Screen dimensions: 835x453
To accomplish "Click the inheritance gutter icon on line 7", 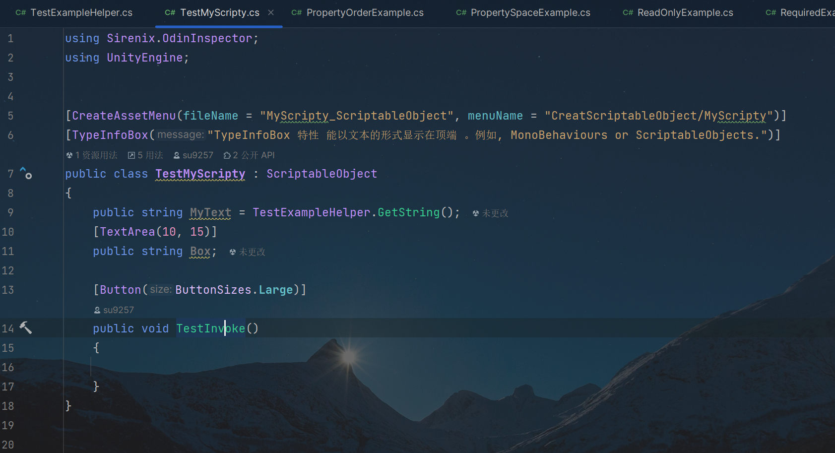I will (x=26, y=173).
